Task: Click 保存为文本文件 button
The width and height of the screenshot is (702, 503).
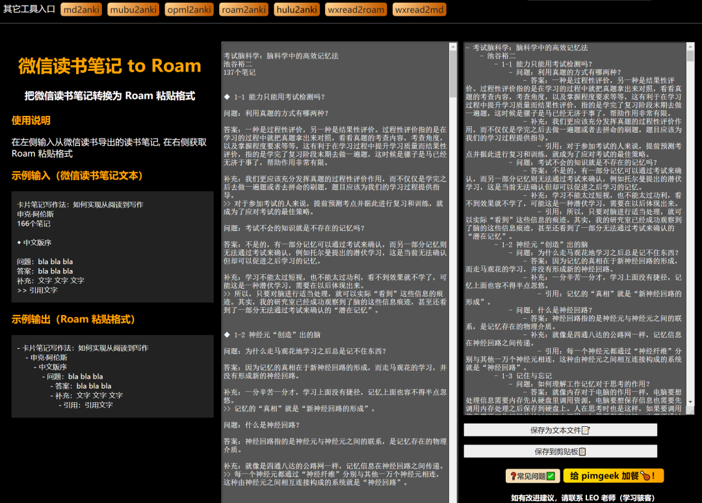Action: pos(560,430)
